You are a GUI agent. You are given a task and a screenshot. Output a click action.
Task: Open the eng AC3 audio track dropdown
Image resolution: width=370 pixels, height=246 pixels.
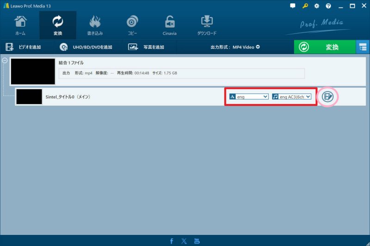[x=291, y=97]
